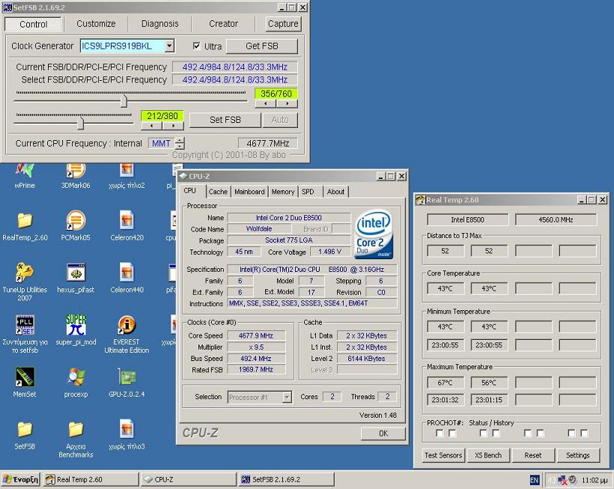Click the Real Temp title bar icon
The height and width of the screenshot is (489, 614).
421,200
